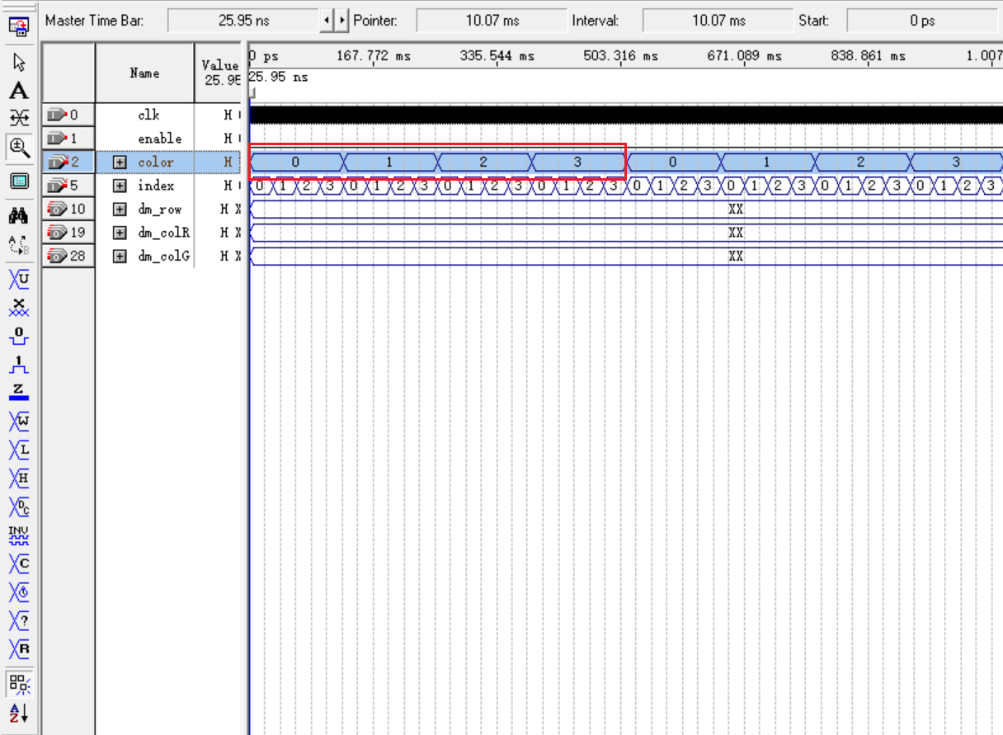Click the row 0 input pin icon

pyautogui.click(x=59, y=115)
